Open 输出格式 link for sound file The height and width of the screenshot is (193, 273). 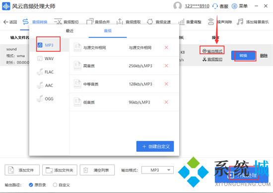pyautogui.click(x=212, y=51)
